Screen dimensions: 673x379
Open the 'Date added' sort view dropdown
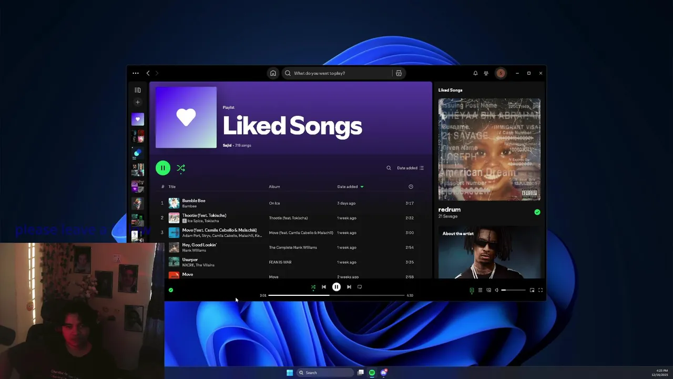click(410, 168)
